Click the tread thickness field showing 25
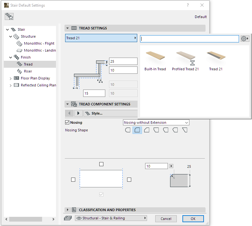The height and width of the screenshot is (226, 252). [x=123, y=61]
